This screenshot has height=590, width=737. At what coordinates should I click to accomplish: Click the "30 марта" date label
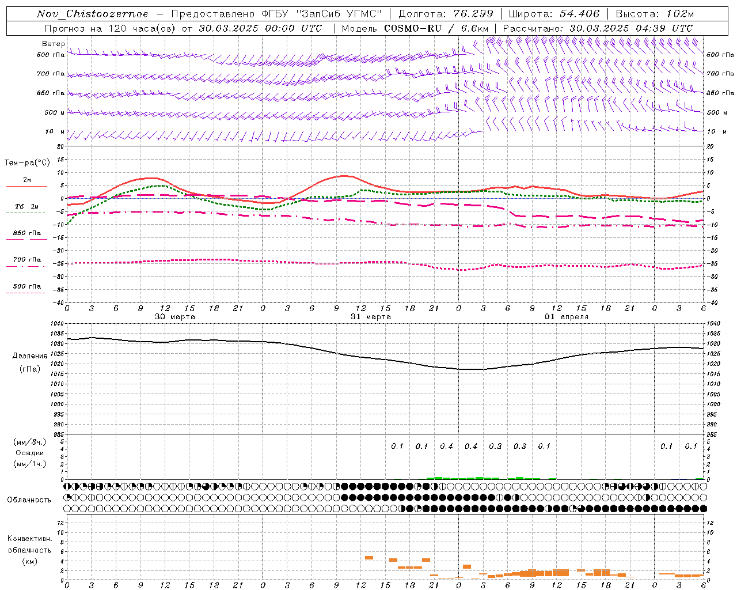click(x=175, y=317)
